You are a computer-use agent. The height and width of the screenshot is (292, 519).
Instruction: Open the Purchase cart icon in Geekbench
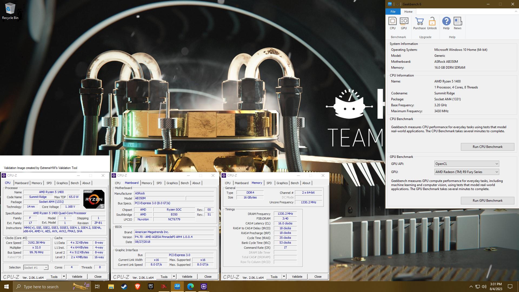click(x=420, y=23)
